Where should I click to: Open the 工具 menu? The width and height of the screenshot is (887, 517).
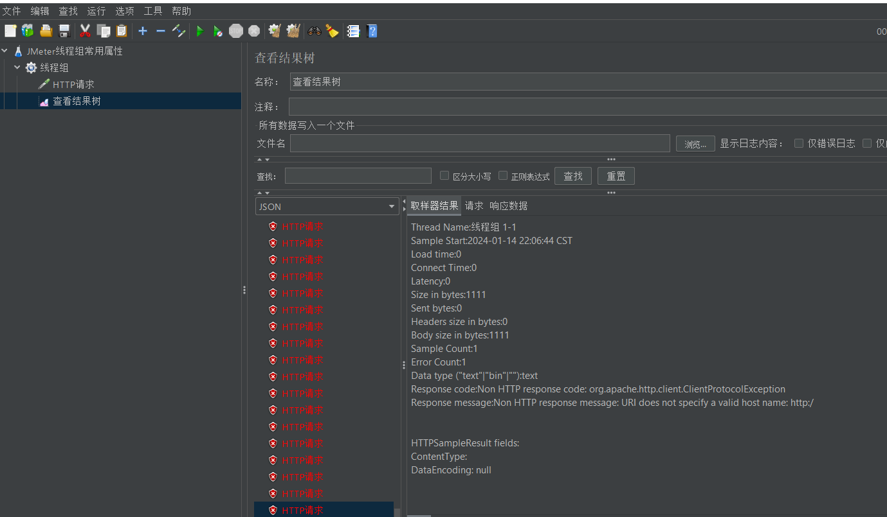point(153,11)
